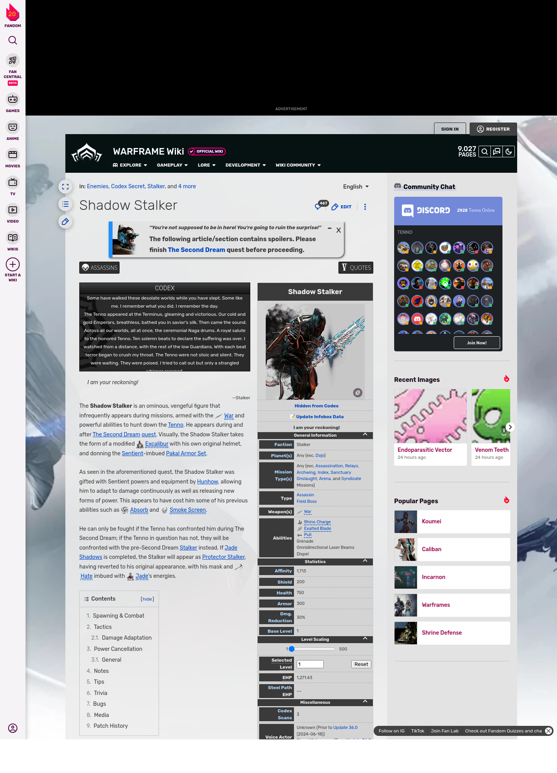
Task: Expand the '4 more' categories list
Action: (187, 186)
